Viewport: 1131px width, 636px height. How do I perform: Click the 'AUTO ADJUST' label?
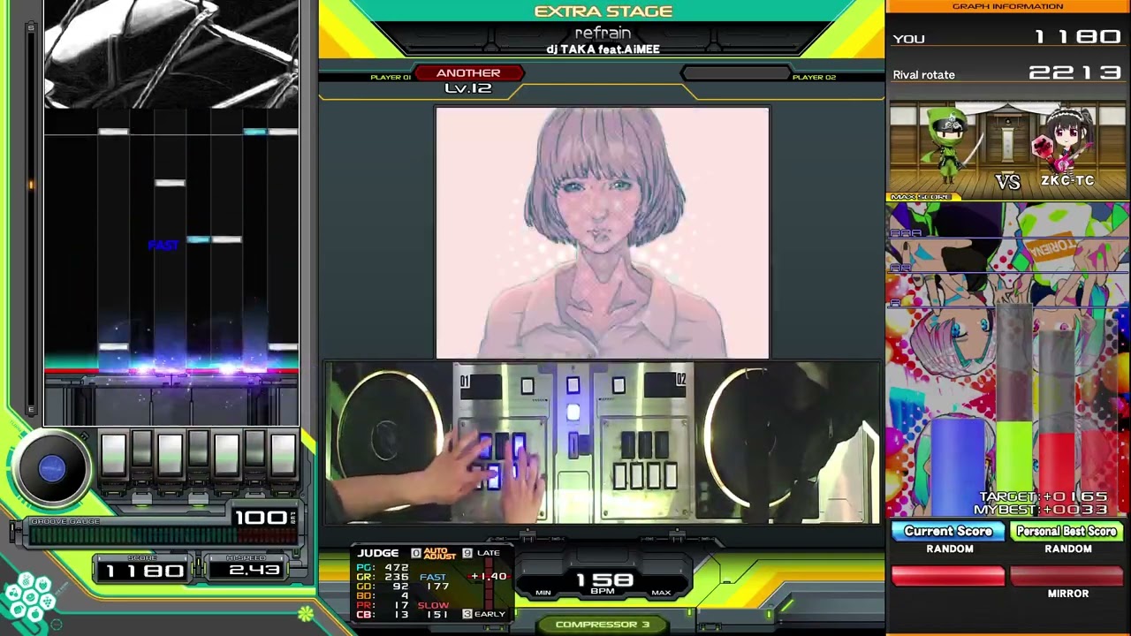click(439, 555)
